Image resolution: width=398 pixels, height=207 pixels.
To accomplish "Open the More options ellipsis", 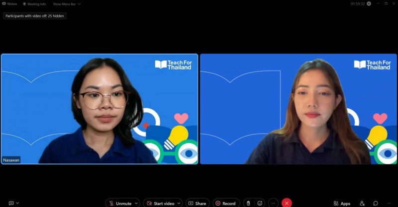I will pos(273,203).
